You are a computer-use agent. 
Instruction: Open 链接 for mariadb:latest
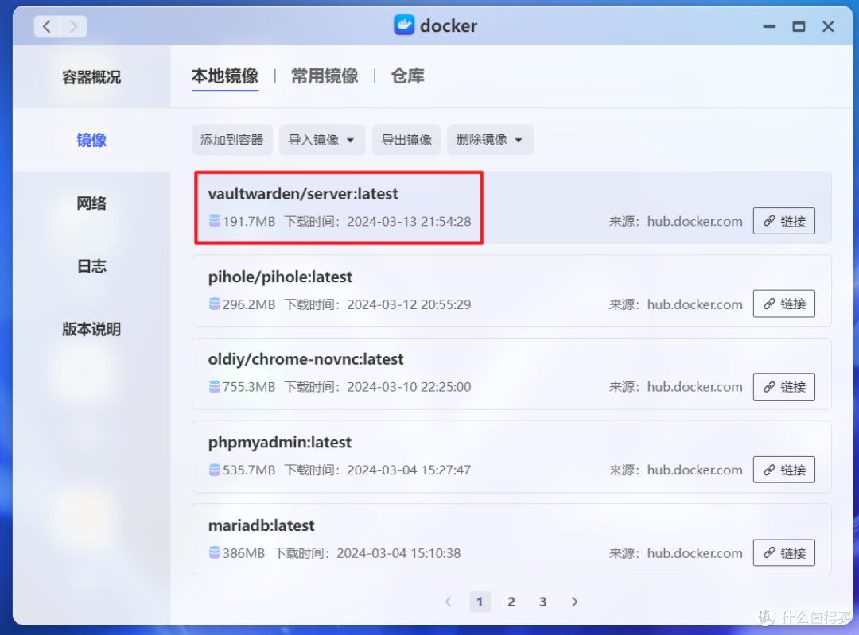point(784,553)
